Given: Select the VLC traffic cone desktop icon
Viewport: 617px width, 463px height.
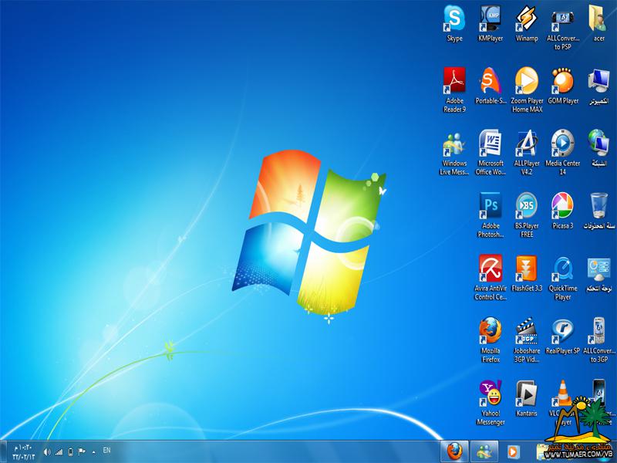Looking at the screenshot, I should coord(563,394).
